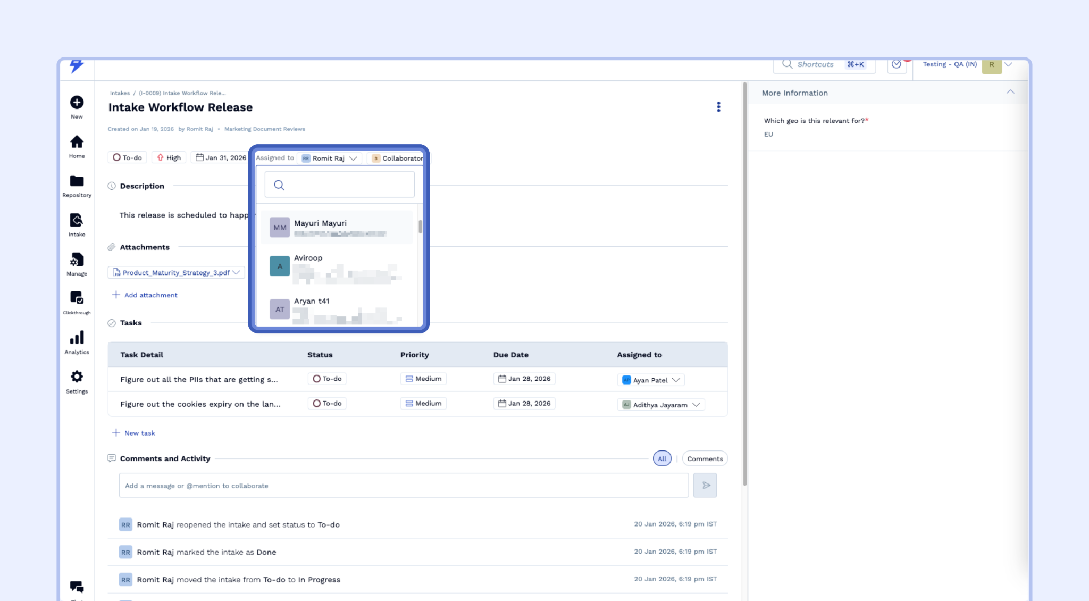Open the Manage section icon
This screenshot has width=1089, height=601.
(x=77, y=260)
